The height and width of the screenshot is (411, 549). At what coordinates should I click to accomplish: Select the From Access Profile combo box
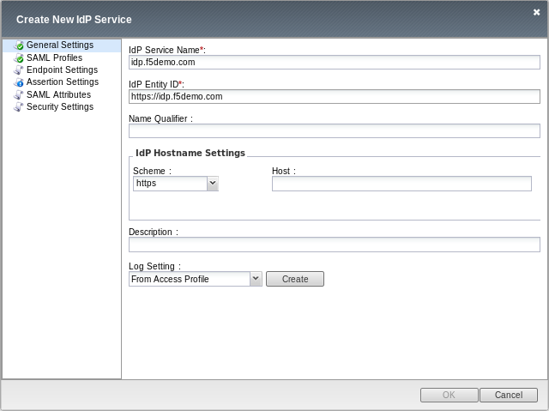coord(196,279)
